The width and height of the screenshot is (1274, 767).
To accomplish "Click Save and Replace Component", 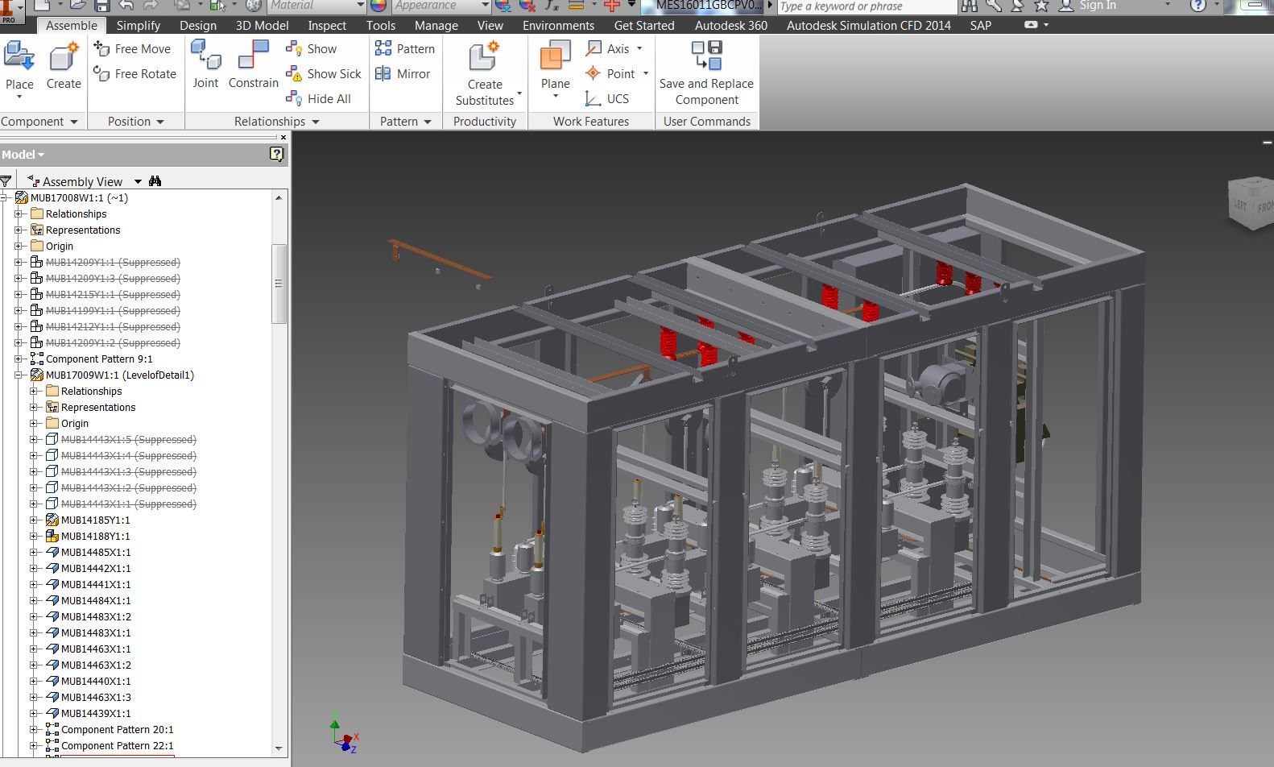I will (706, 73).
